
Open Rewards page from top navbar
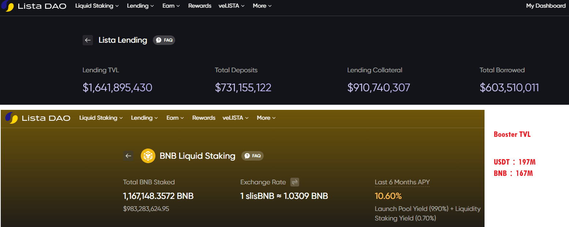[200, 6]
